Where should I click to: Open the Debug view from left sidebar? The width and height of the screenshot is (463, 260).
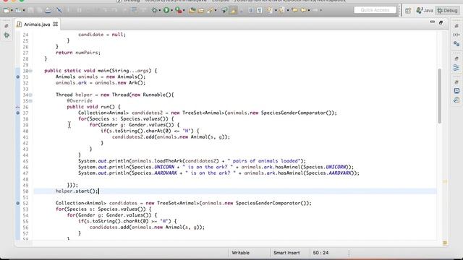[7, 35]
